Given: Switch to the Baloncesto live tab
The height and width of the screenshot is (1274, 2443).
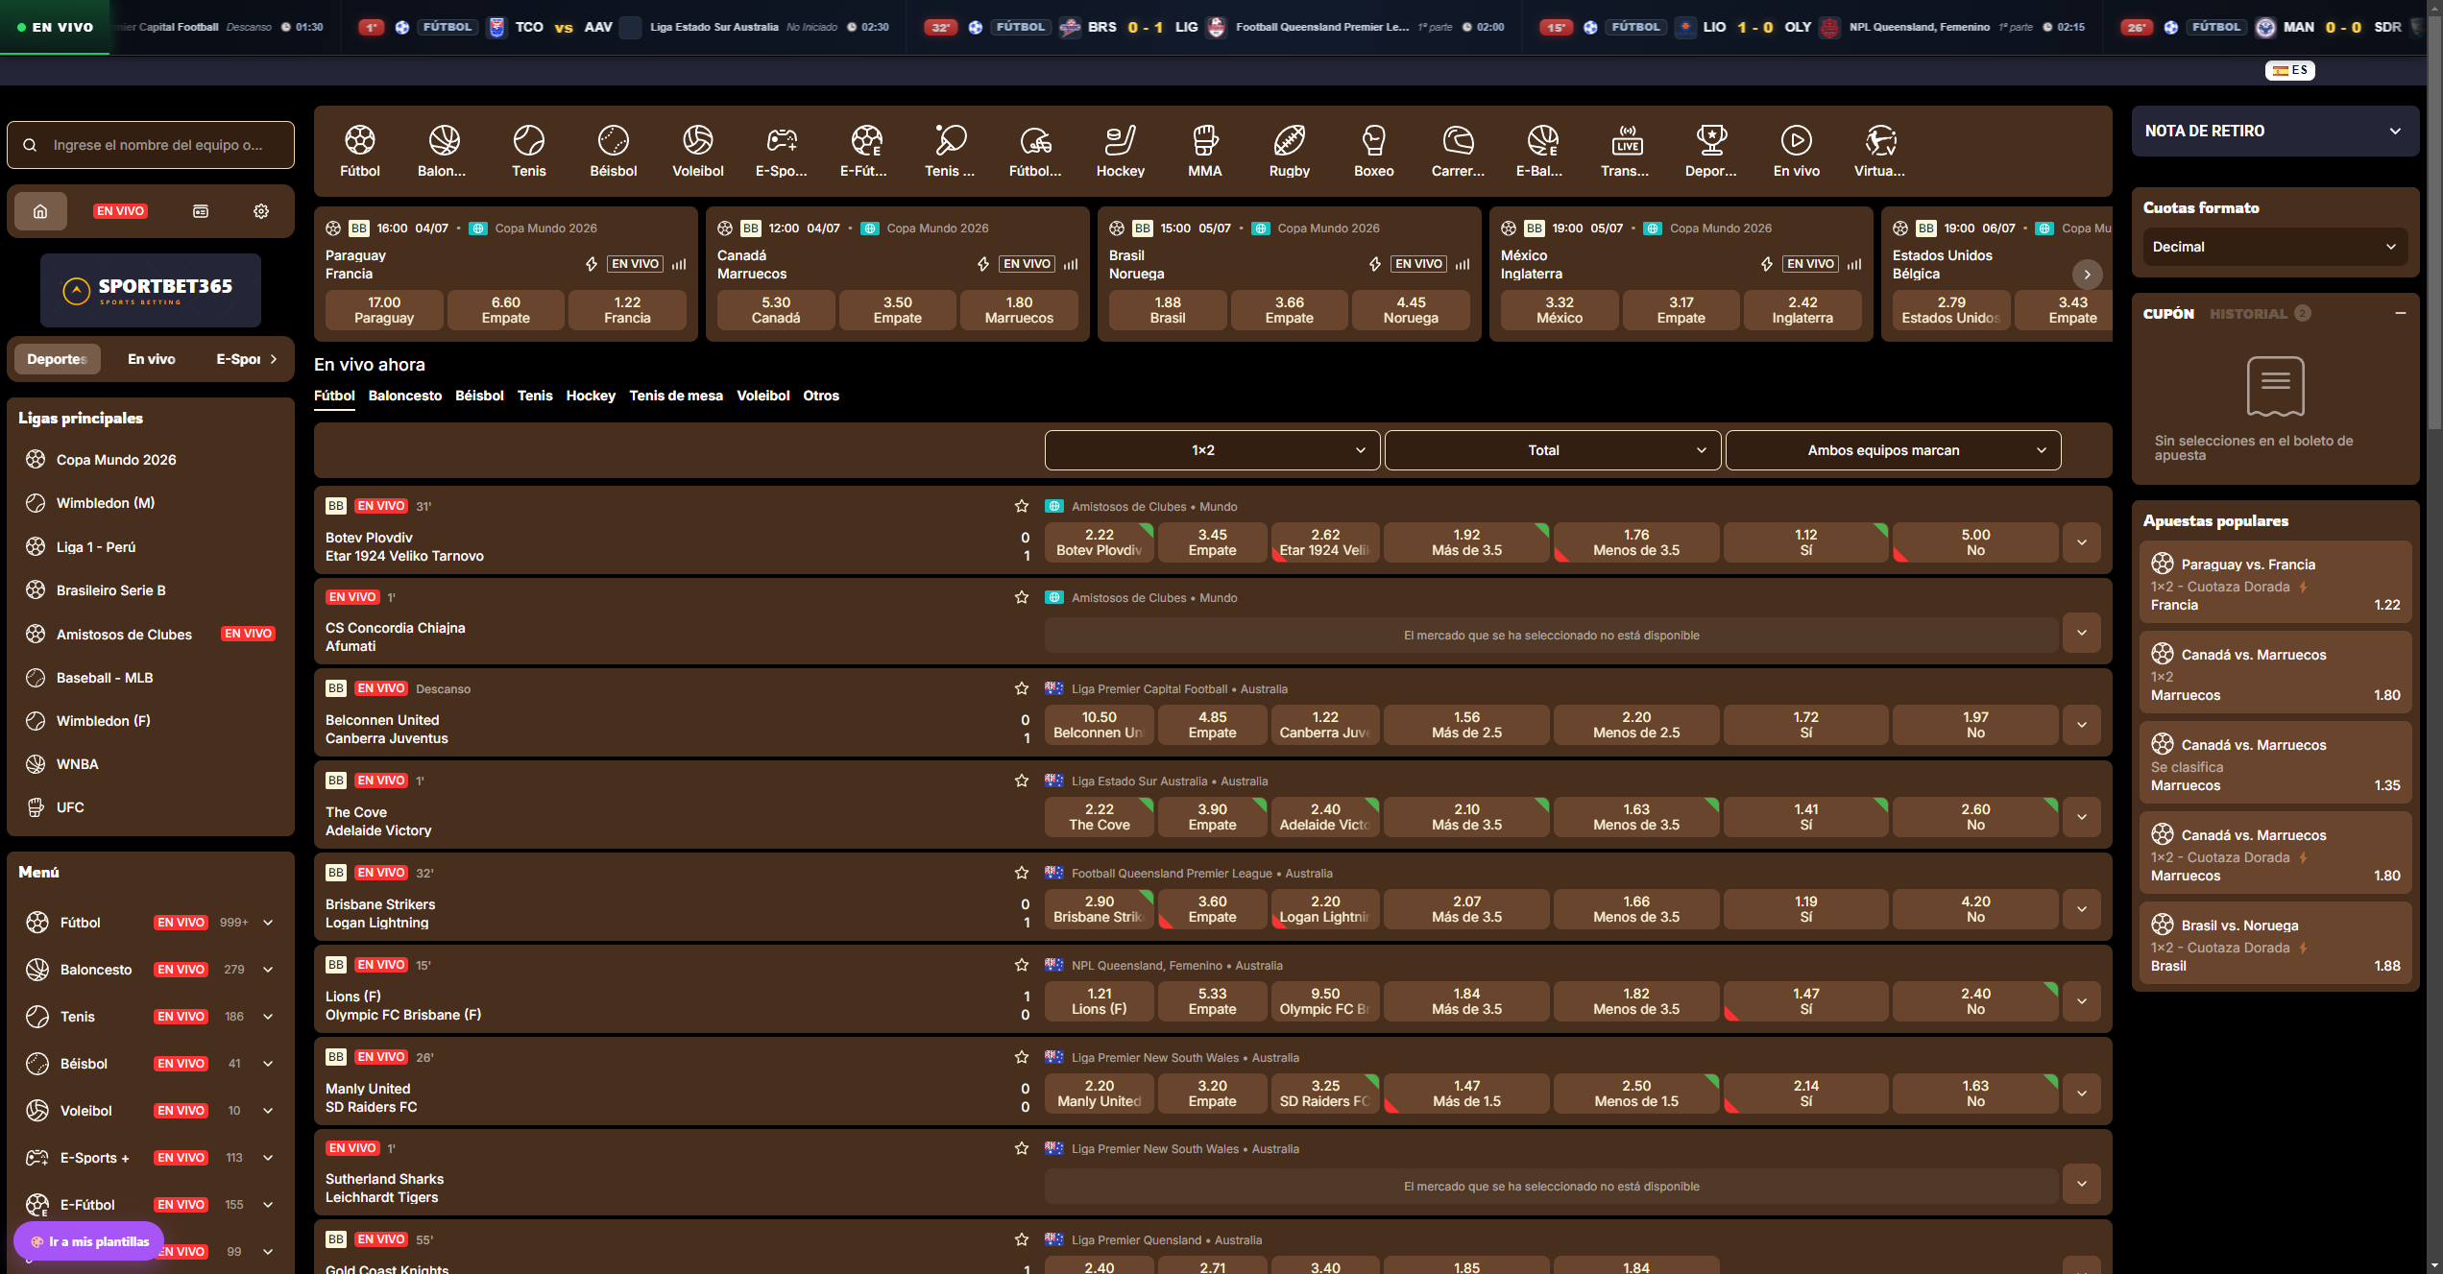Looking at the screenshot, I should coord(405,396).
